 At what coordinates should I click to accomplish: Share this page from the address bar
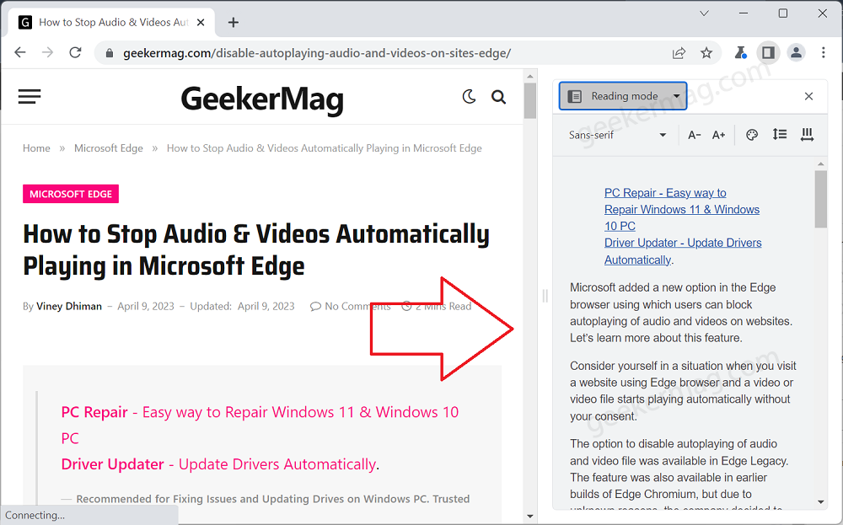coord(679,52)
